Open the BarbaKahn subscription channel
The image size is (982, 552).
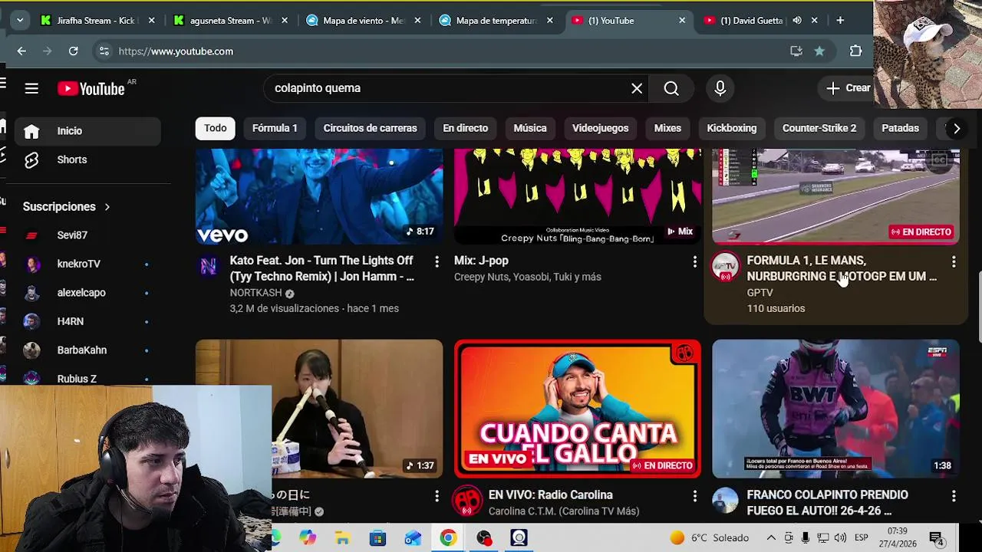pos(87,350)
